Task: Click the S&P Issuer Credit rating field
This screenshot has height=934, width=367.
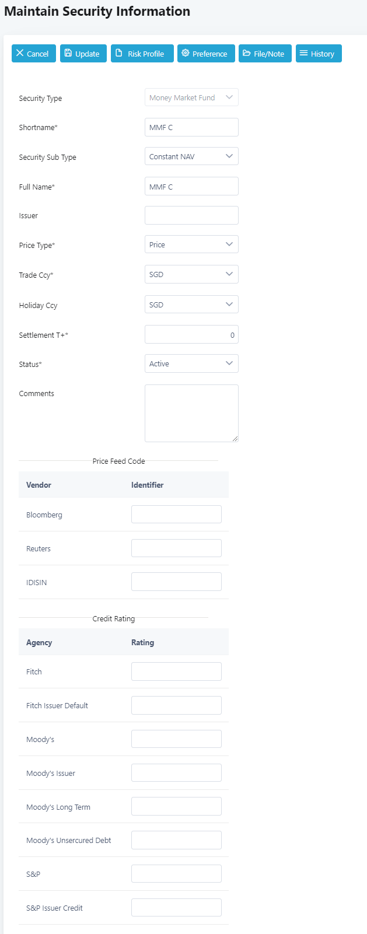Action: [176, 908]
